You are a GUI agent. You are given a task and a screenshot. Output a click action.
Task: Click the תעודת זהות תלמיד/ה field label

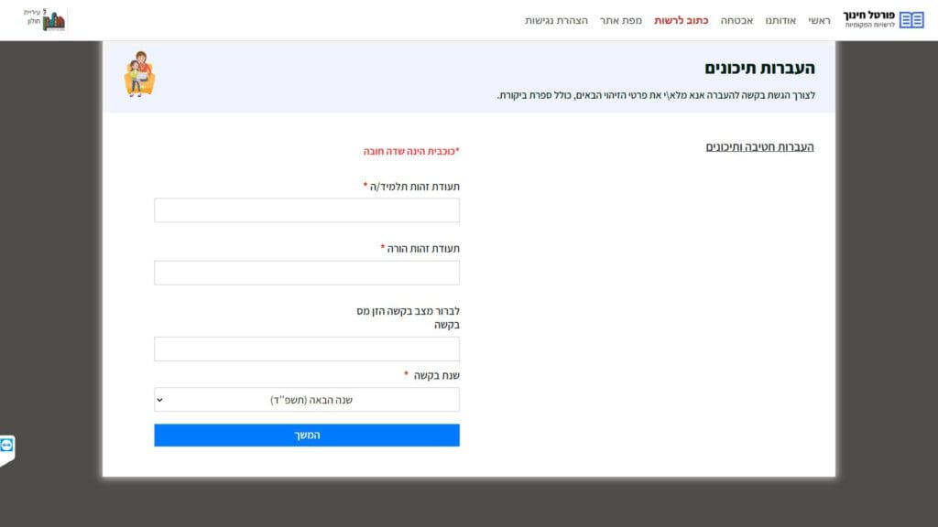tap(414, 187)
